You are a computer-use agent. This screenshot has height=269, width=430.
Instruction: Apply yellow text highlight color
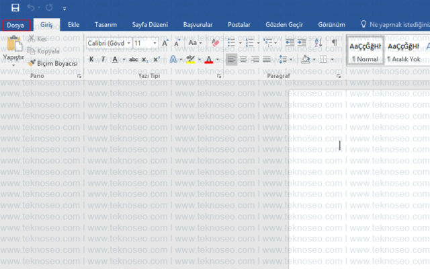click(191, 59)
